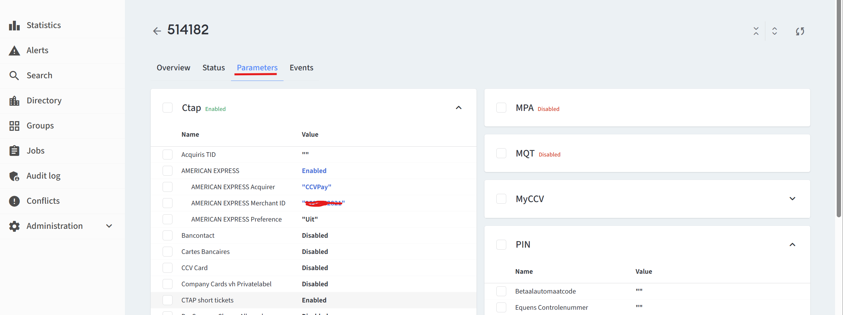Click the Cartes Bancaires Disabled value
Screen dimensions: 843x315
(x=315, y=252)
